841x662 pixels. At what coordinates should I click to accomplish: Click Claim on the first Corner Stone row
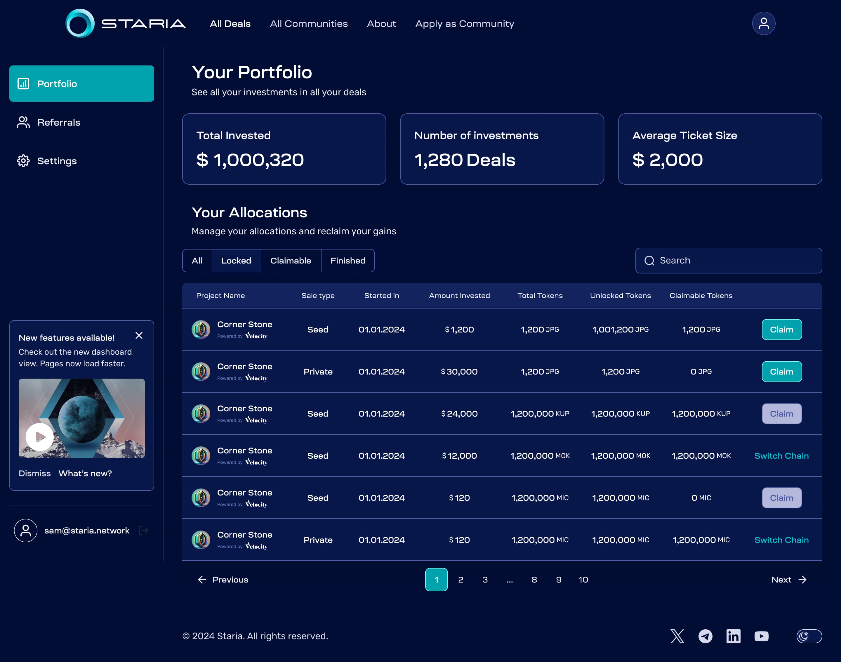pos(781,330)
